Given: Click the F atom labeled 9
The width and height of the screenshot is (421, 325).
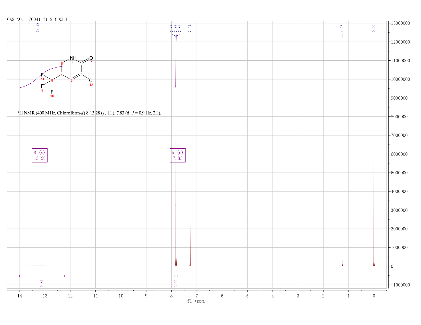Looking at the screenshot, I should click(x=42, y=86).
